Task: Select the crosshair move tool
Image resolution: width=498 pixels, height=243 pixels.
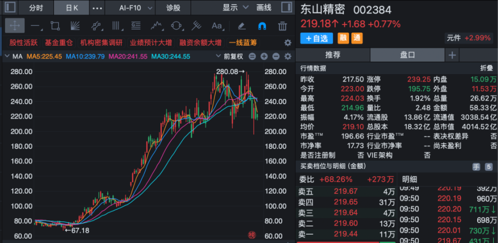Action: point(15,26)
